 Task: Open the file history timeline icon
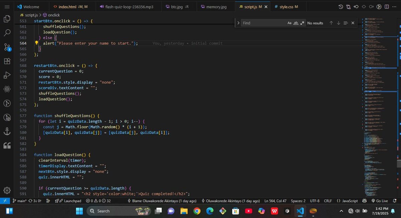341,7
